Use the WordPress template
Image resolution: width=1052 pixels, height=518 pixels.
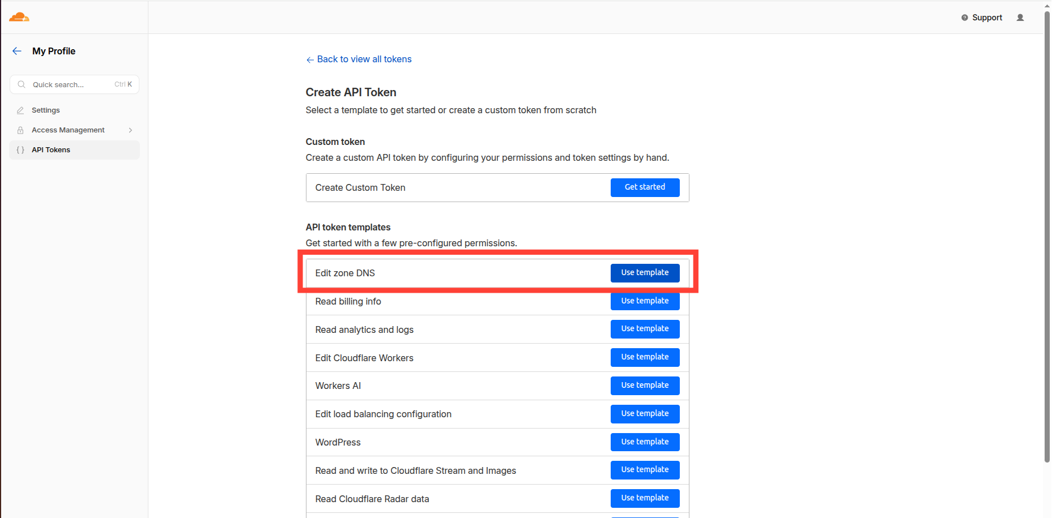point(645,442)
